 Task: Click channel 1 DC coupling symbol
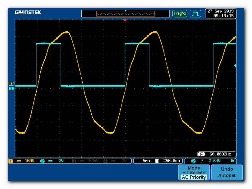(x=19, y=161)
